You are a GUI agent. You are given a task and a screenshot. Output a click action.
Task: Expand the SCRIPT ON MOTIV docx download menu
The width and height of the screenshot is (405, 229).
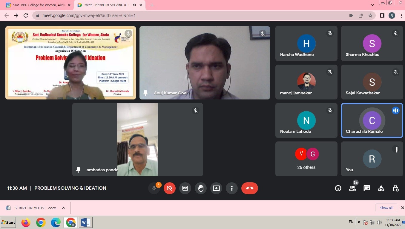[64, 208]
